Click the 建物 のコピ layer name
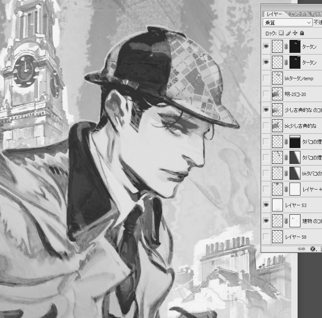 pos(312,221)
